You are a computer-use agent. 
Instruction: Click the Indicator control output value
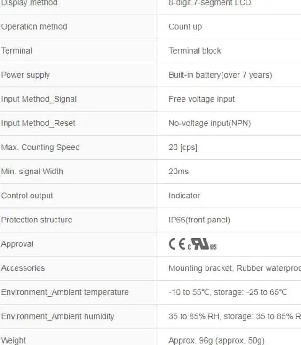point(184,196)
